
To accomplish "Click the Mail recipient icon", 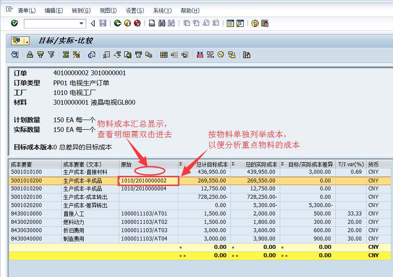I will 138,55.
